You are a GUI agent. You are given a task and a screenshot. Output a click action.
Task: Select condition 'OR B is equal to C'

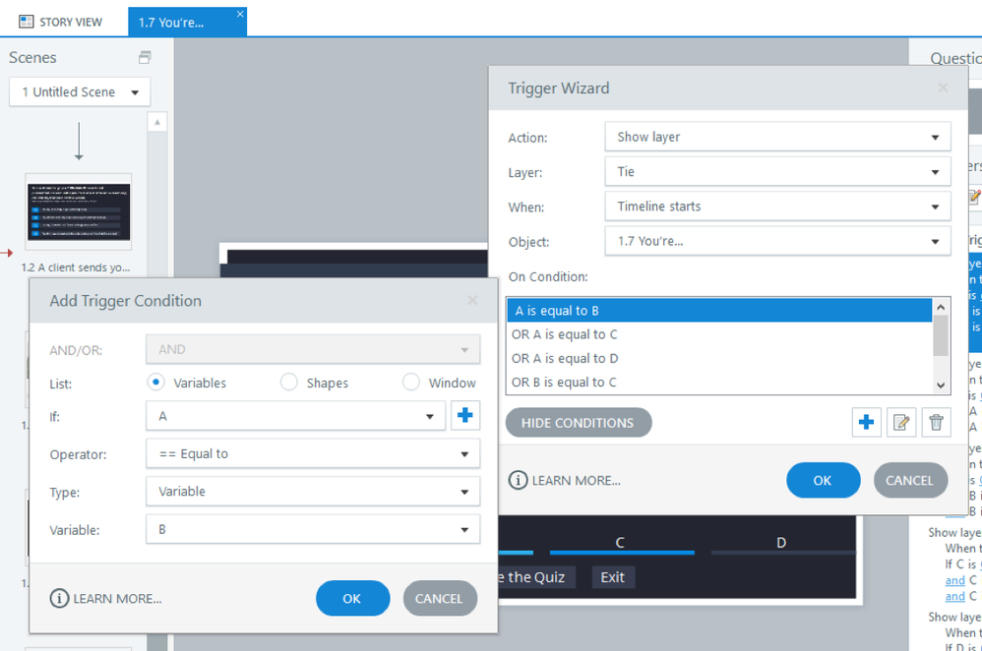pos(719,382)
